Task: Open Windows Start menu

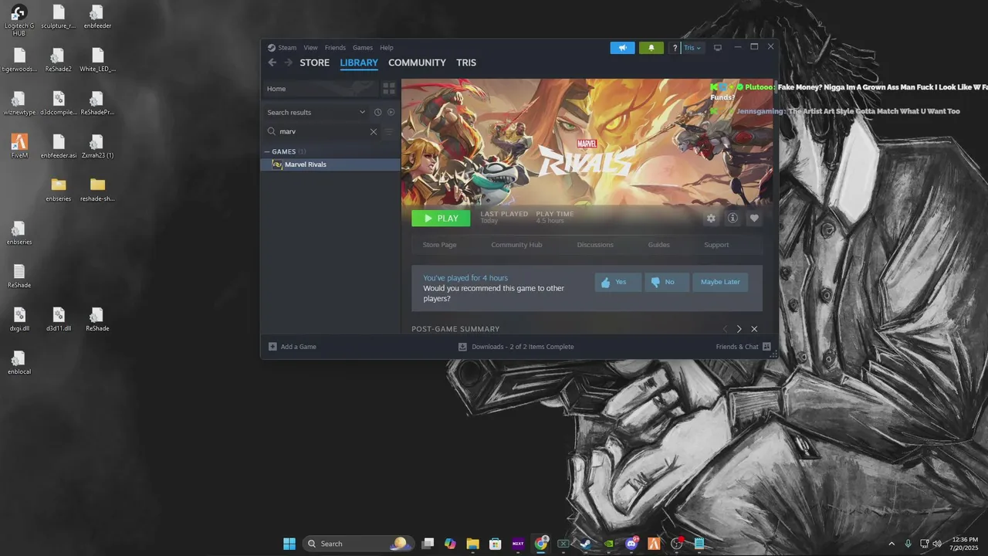Action: [289, 544]
